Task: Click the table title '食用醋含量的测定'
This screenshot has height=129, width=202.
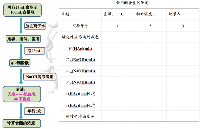Action: point(132,3)
